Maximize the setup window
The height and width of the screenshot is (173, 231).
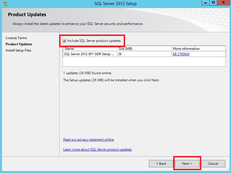point(213,3)
